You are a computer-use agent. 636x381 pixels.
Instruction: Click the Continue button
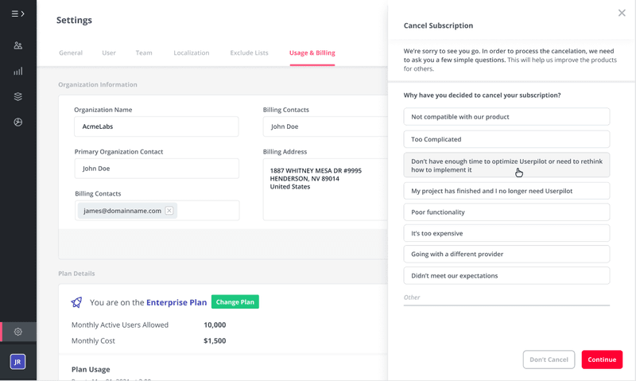(x=602, y=360)
